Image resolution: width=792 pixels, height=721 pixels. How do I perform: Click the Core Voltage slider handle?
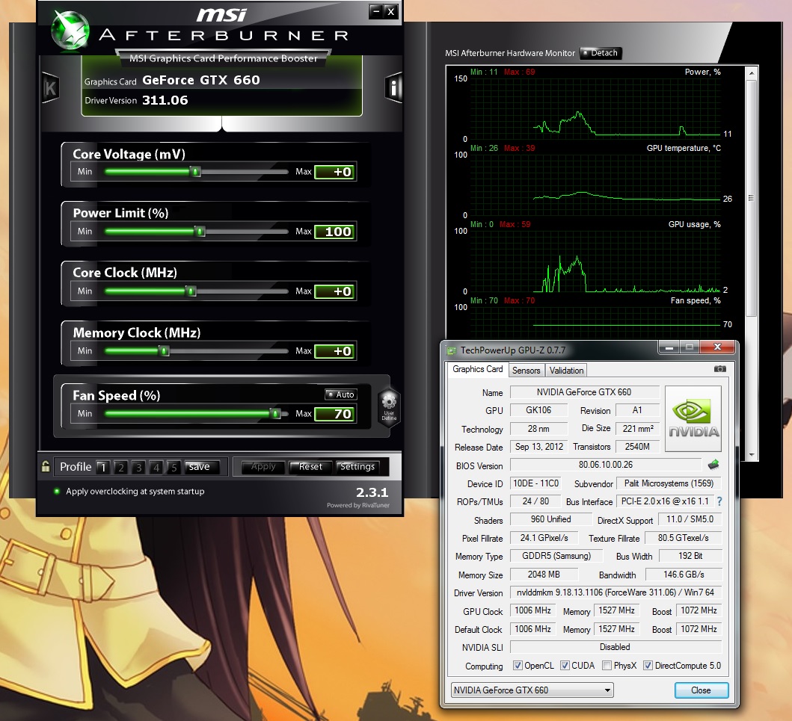195,172
